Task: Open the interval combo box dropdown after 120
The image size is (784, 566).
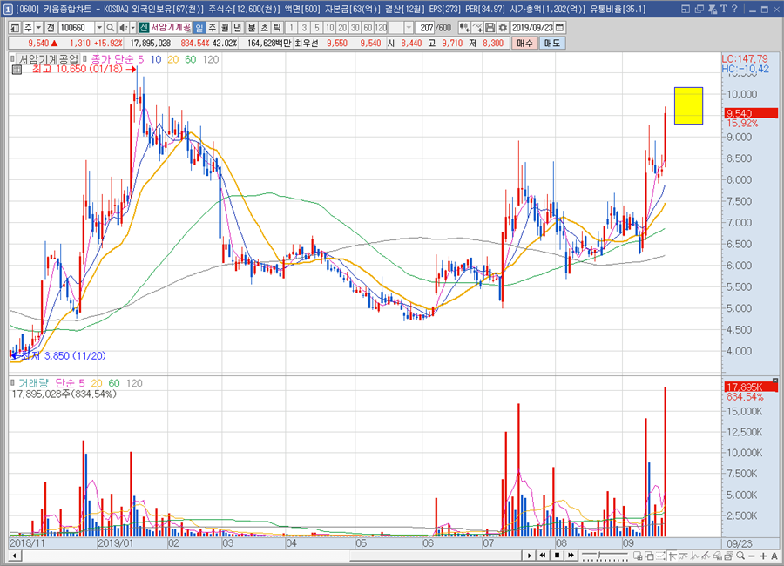Action: [409, 28]
